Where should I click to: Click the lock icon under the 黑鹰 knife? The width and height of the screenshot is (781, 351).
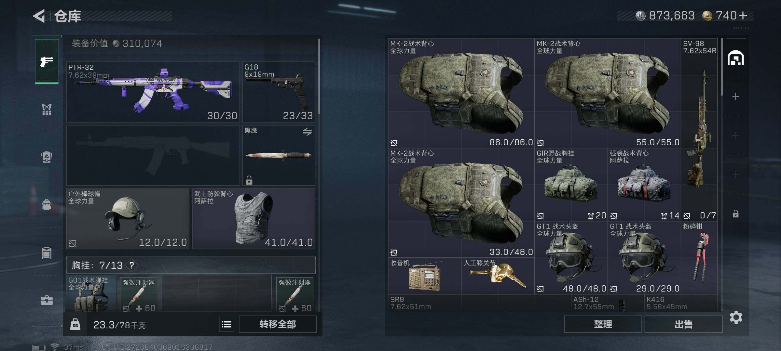(x=249, y=180)
